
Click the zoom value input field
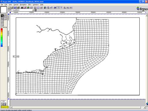[3, 101]
